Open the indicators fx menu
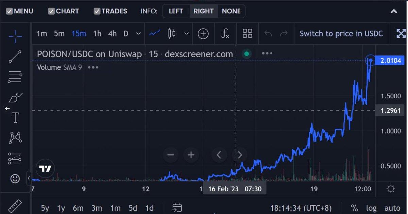Screen dimensions: 408x214 [225, 33]
